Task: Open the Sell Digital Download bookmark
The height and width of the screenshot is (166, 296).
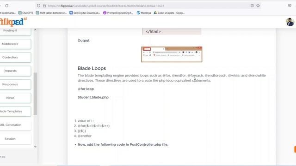Action: (85, 13)
